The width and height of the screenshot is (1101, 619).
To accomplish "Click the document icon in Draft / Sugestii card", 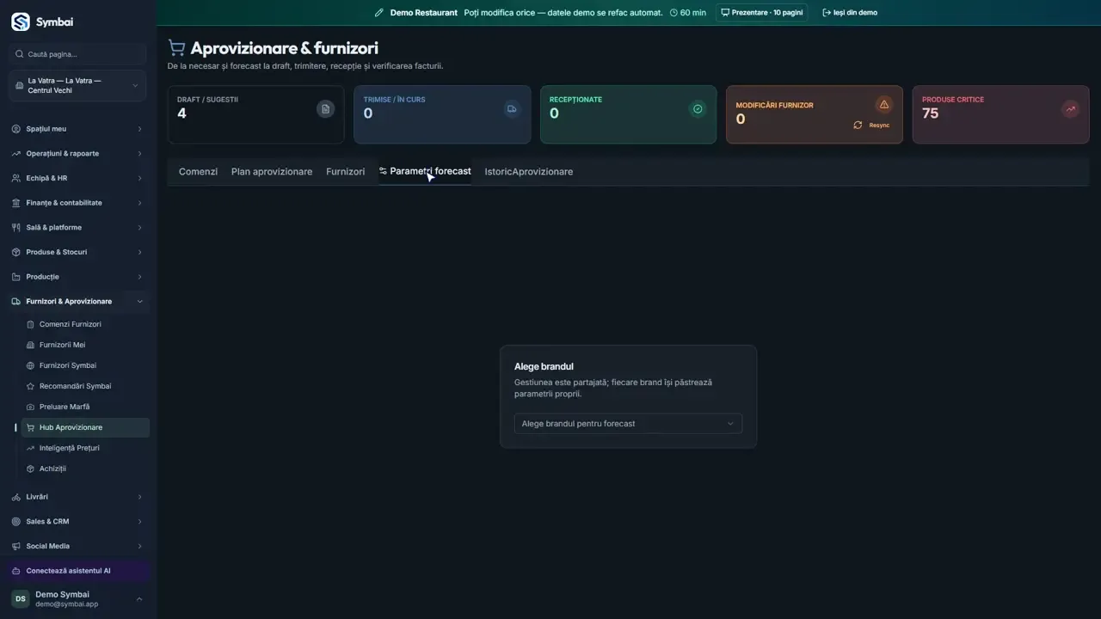I will pos(325,109).
